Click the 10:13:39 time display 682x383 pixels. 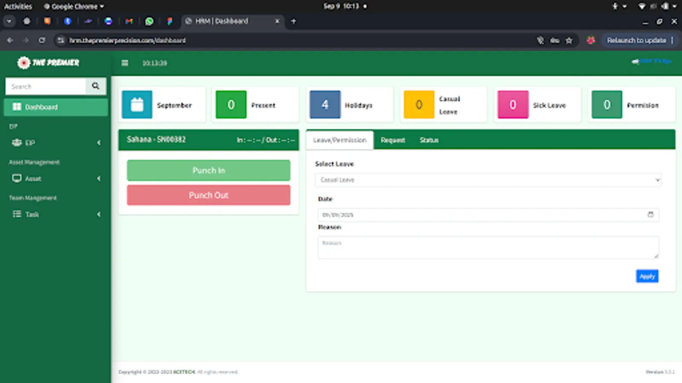pyautogui.click(x=154, y=63)
